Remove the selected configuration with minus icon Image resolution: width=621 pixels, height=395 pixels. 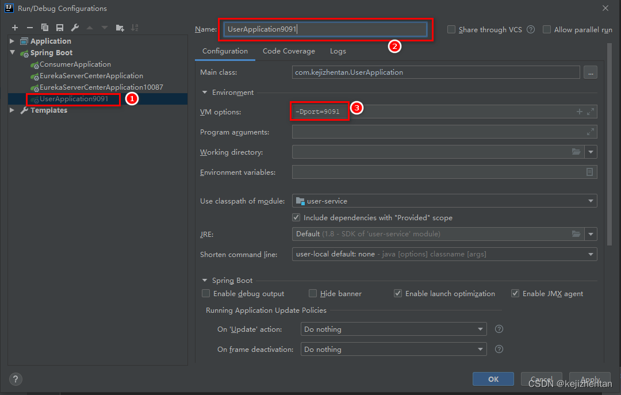[x=30, y=28]
